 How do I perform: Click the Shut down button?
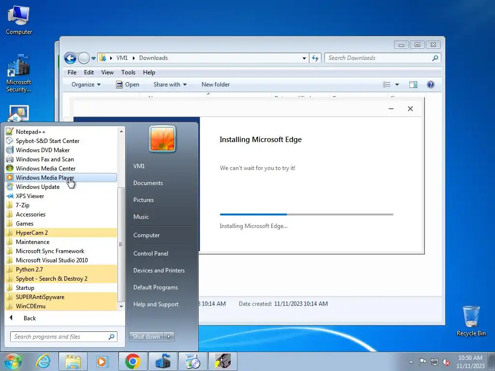pos(146,337)
